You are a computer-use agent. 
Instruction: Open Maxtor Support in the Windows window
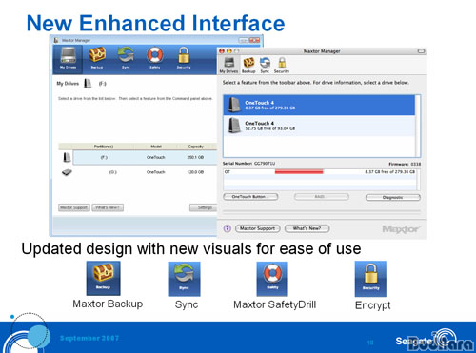[74, 207]
